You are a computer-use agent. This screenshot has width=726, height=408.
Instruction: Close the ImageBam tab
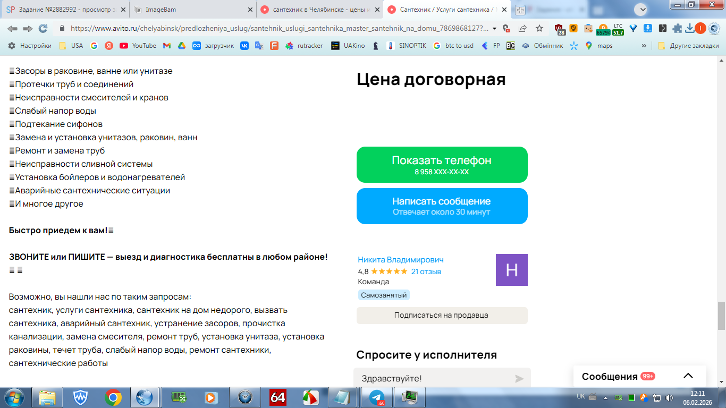click(x=250, y=10)
